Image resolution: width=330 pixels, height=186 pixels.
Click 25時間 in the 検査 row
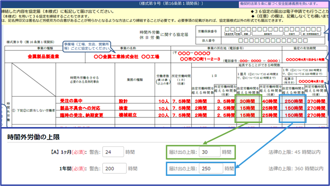click(x=270, y=108)
